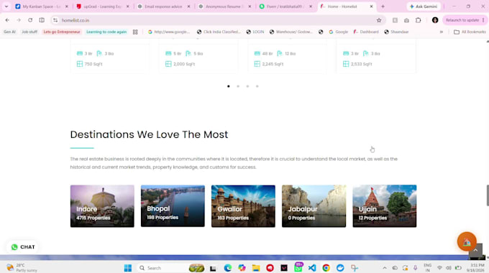Reload the current page
This screenshot has height=273, width=489.
[x=30, y=20]
